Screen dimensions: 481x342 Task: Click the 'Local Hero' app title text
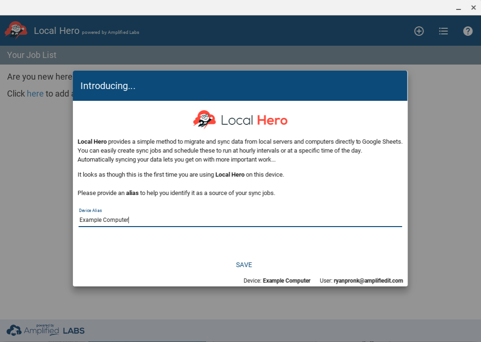tap(56, 31)
